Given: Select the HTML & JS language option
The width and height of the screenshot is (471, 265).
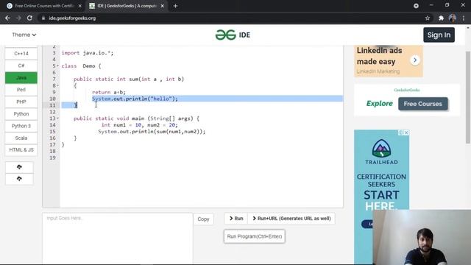Looking at the screenshot, I should [x=21, y=150].
